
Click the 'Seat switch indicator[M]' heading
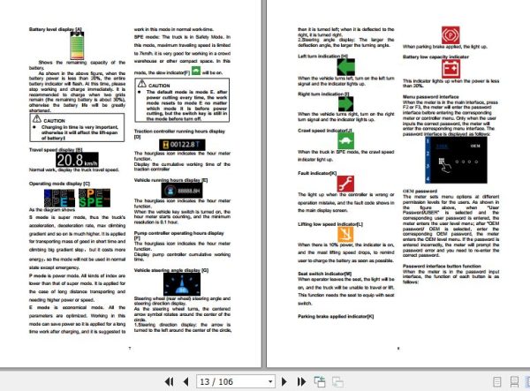click(x=324, y=274)
